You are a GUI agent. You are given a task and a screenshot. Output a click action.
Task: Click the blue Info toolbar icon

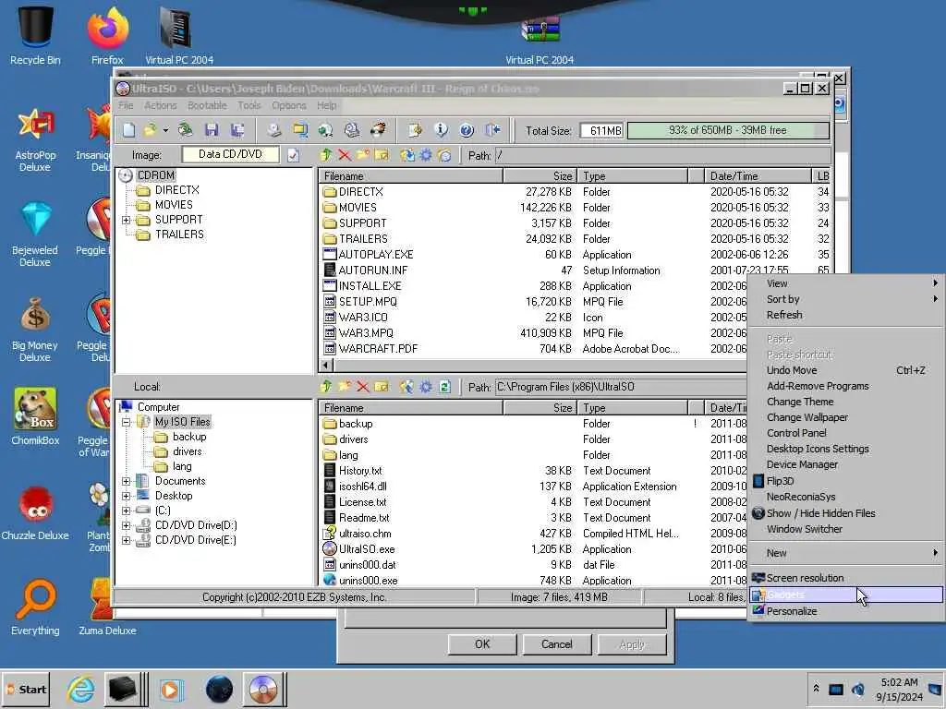click(441, 130)
